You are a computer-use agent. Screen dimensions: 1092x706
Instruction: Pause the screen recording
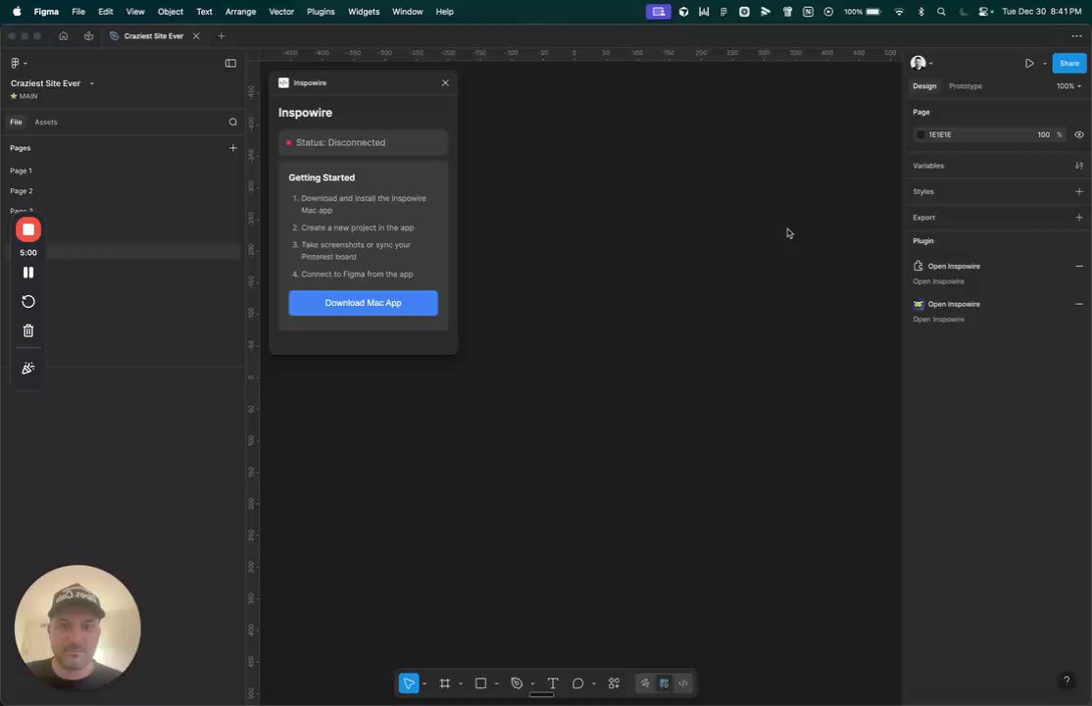(x=28, y=273)
